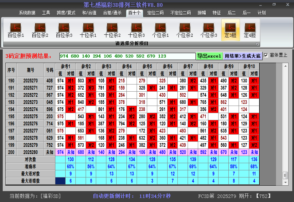Open the 十位杀3 analysis tool
Image resolution: width=294 pixels, height=202 pixels.
[137, 29]
